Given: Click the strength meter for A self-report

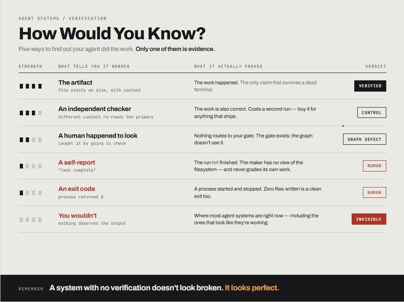Looking at the screenshot, I should pos(31,166).
